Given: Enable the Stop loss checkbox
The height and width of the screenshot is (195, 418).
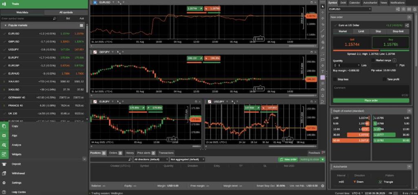Looking at the screenshot, I should pyautogui.click(x=335, y=79).
